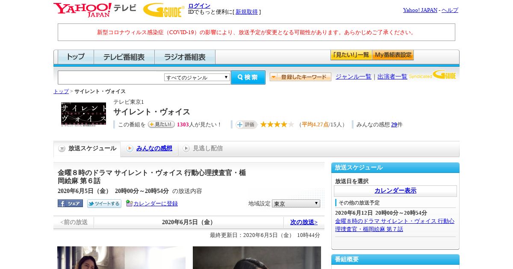Click the 「見たい!」一覧 button
Screen dimensions: 513x269
tap(351, 55)
